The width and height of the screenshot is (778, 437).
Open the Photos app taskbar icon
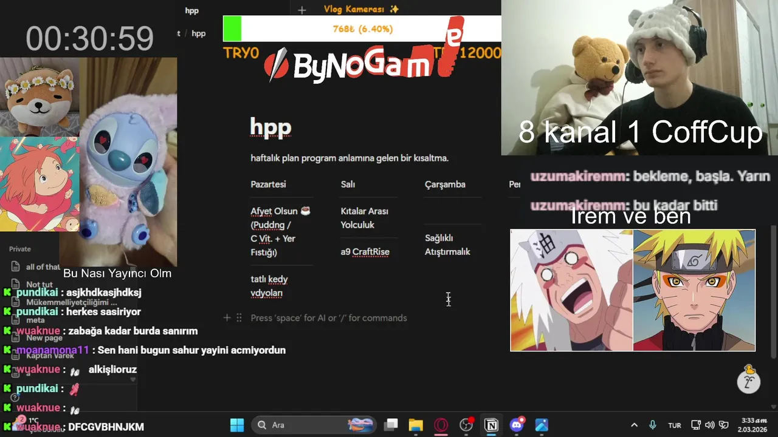(542, 425)
